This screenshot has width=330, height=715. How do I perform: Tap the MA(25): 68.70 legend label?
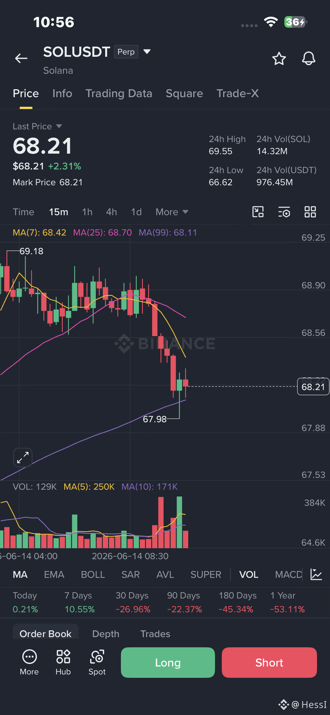102,232
